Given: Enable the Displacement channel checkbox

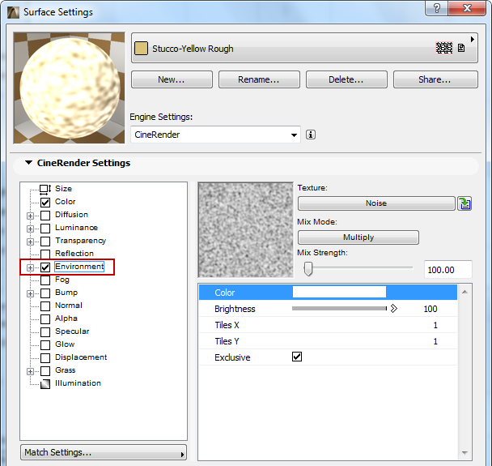Looking at the screenshot, I should pos(45,358).
